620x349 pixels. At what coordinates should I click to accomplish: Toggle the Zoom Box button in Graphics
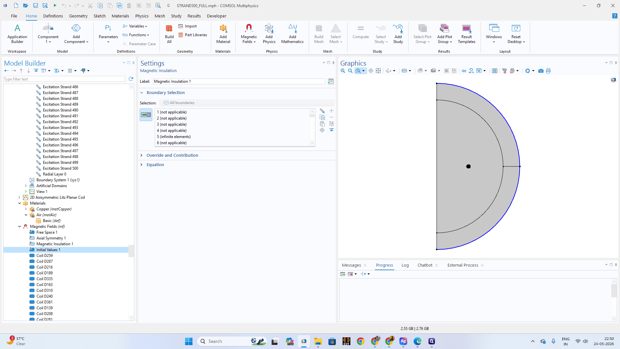point(358,71)
